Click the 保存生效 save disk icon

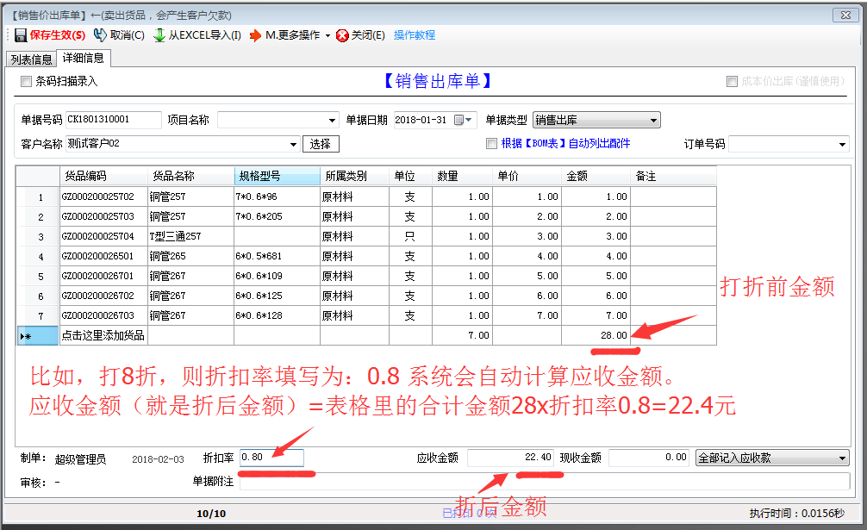21,35
